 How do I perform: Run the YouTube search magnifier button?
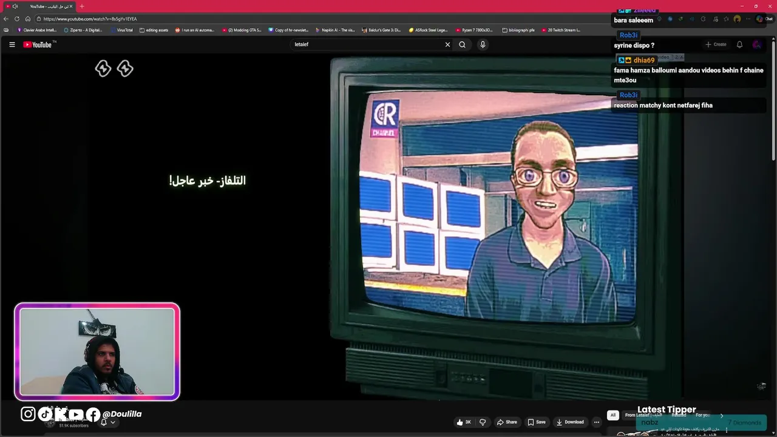(462, 44)
